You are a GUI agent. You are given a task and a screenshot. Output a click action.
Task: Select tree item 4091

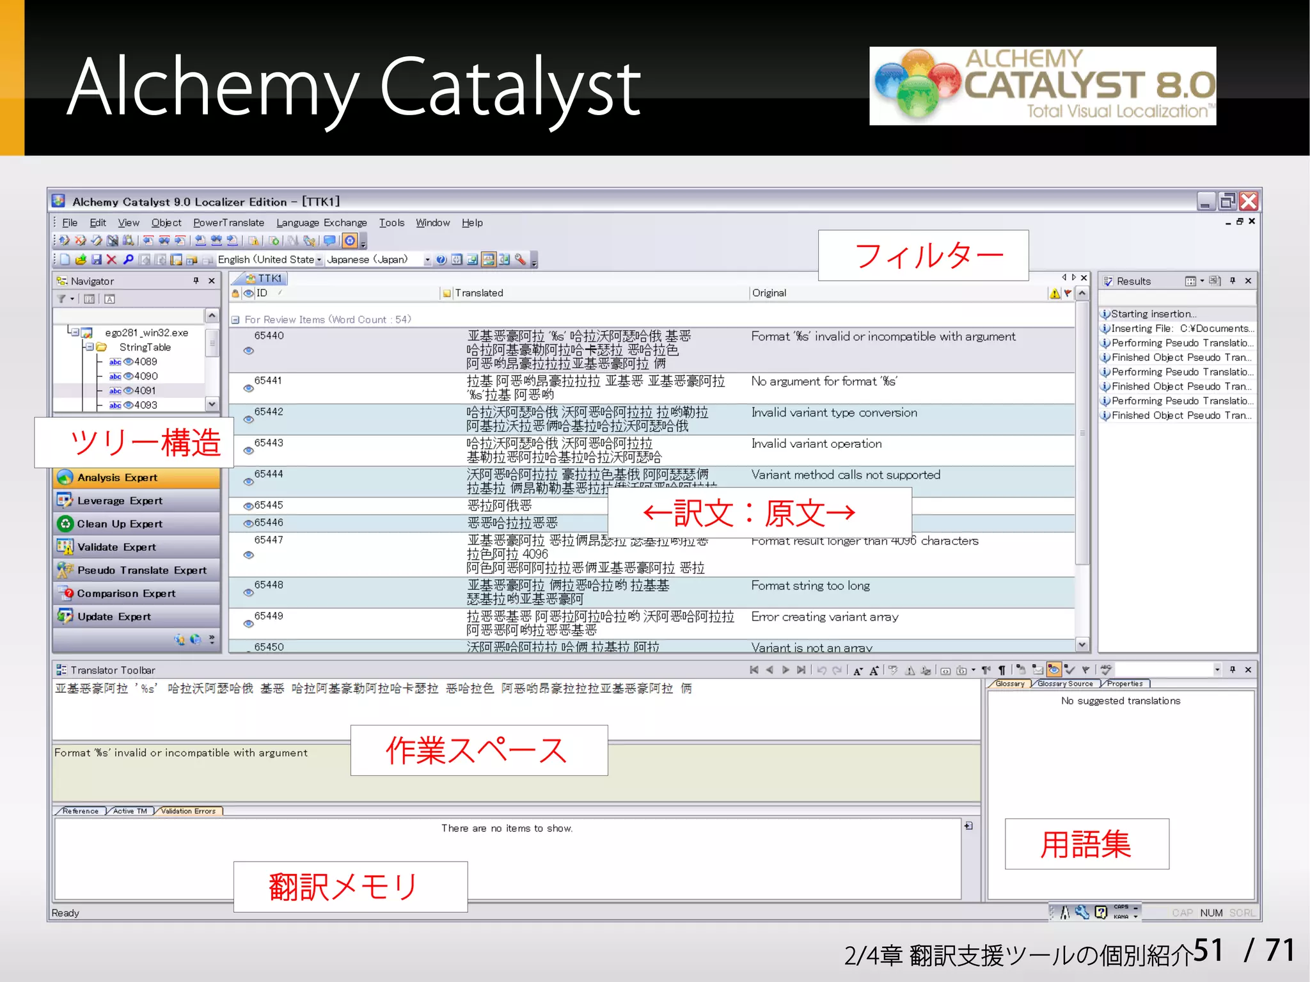[x=145, y=390]
